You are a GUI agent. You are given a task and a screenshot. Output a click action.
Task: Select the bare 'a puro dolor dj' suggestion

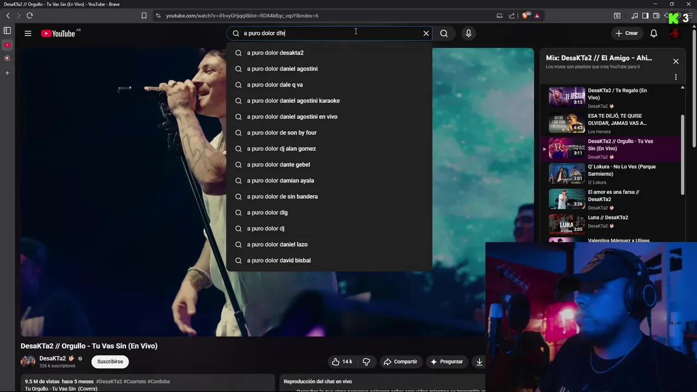329,229
